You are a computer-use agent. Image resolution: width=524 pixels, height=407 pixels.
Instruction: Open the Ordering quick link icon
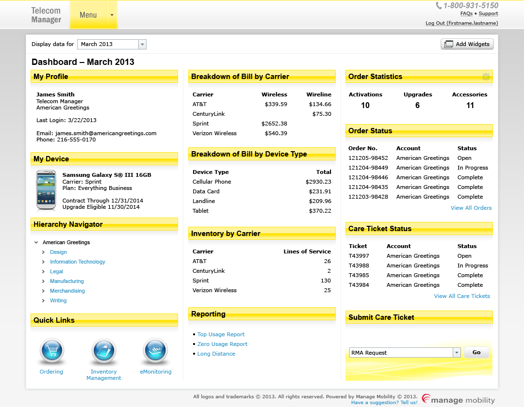(x=51, y=351)
